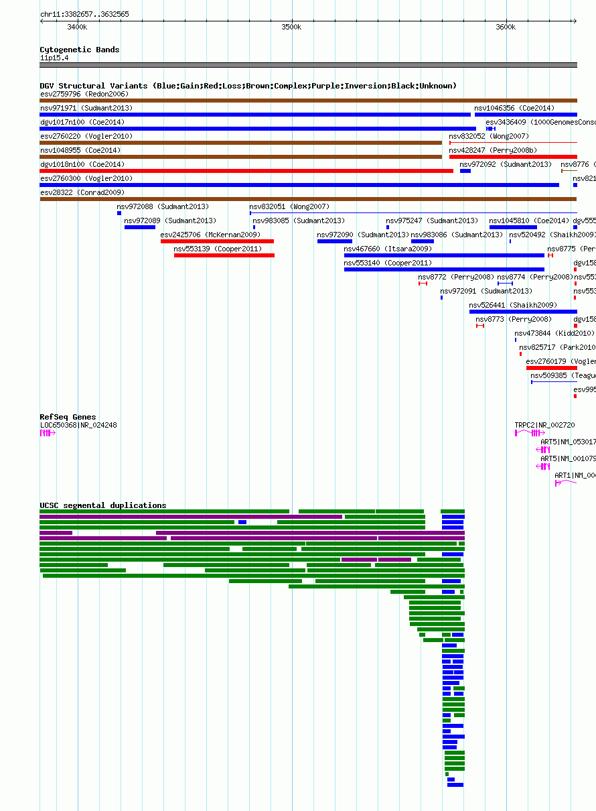
Task: Click dgv1018n100 (Coe2014) variant label
Action: [x=82, y=164]
